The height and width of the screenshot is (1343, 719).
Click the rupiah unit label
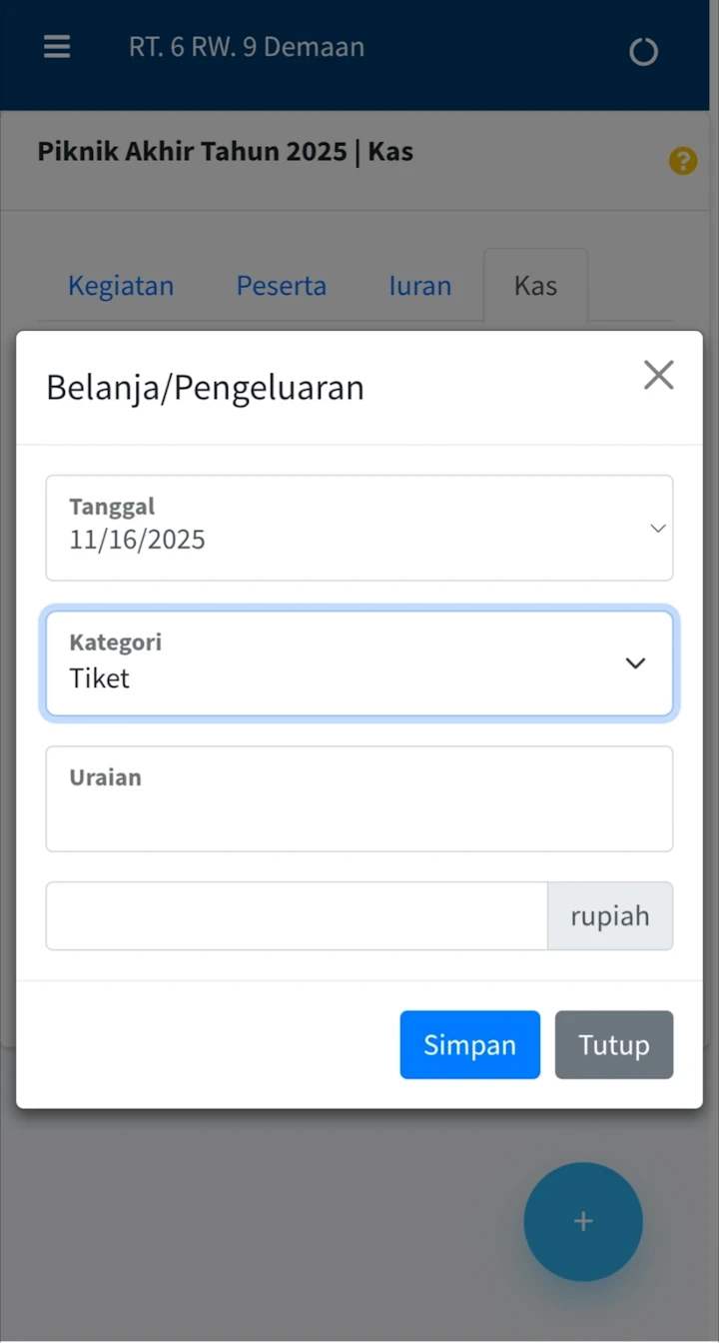[610, 916]
